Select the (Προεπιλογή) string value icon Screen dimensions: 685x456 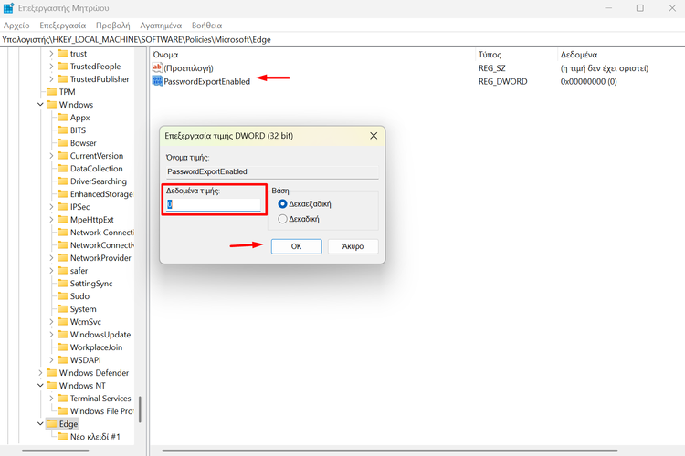(157, 67)
